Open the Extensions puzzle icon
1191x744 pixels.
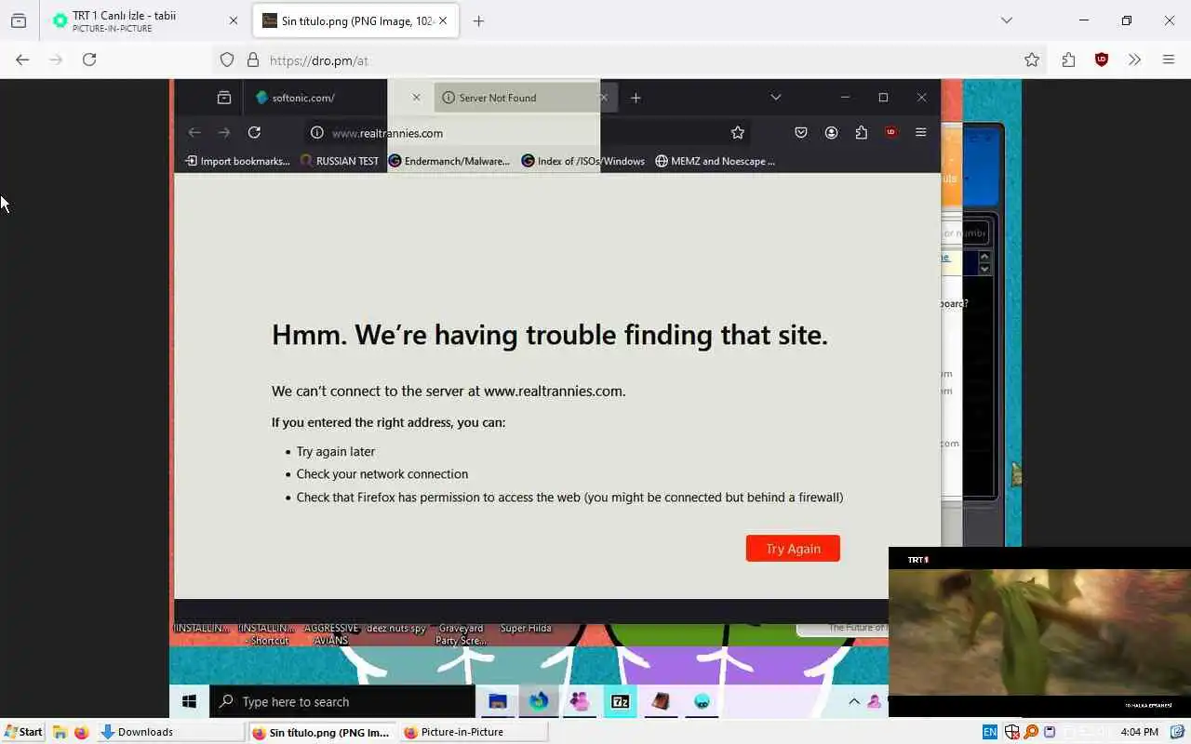(x=1068, y=60)
